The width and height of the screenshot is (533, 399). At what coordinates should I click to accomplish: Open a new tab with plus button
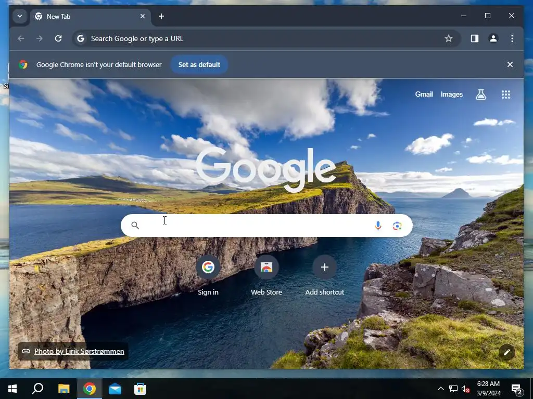point(161,16)
